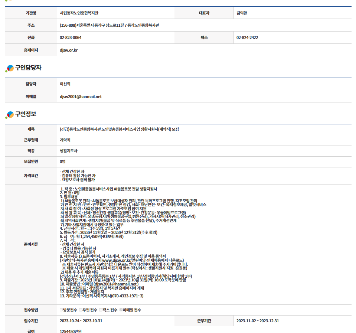
Task: Select the 근무기간 date range value
Action: pos(258,321)
